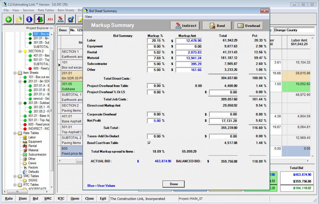Click the Rental mixer icon in Rate Tables

pos(25,146)
